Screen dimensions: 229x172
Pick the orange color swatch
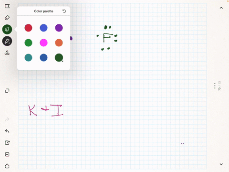(x=59, y=43)
